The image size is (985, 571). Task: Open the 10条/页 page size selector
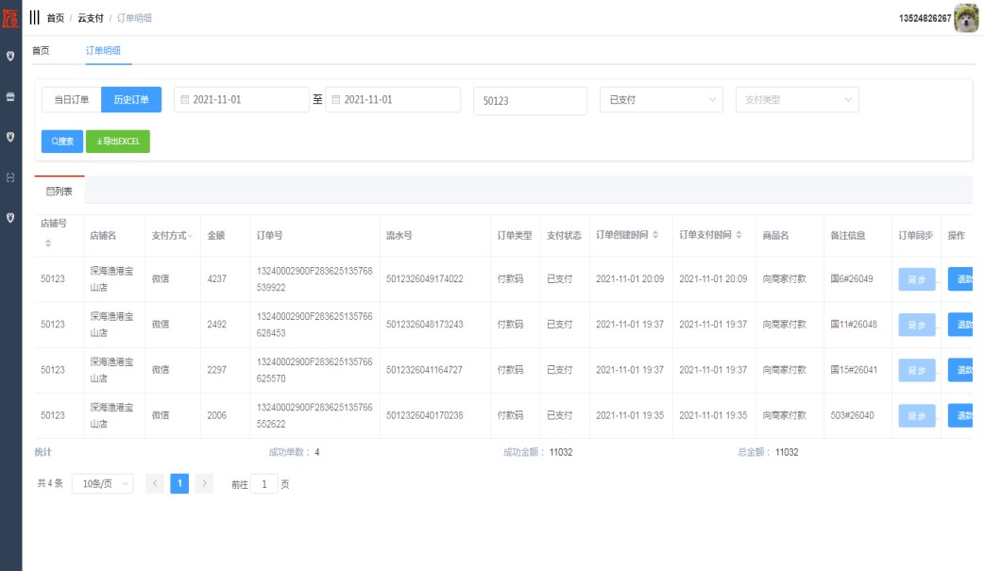[x=102, y=483]
